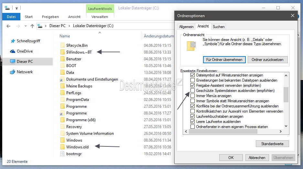Enable Immer Menüs anzeigen
303x169 pixels.
coord(192,96)
